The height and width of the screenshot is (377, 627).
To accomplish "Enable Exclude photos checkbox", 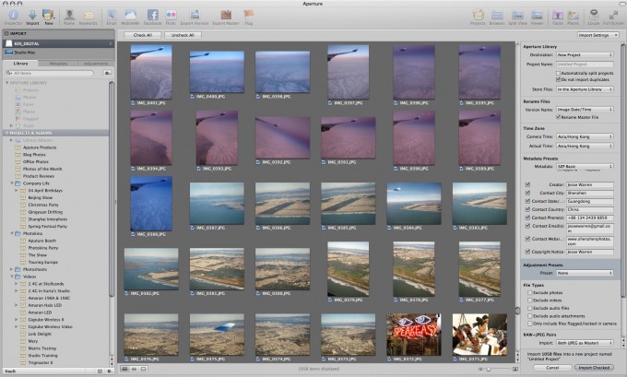I will point(530,292).
